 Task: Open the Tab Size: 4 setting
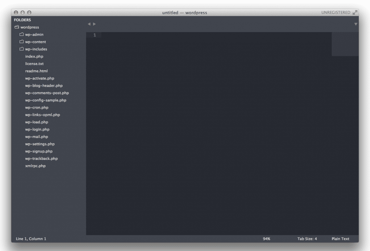307,238
